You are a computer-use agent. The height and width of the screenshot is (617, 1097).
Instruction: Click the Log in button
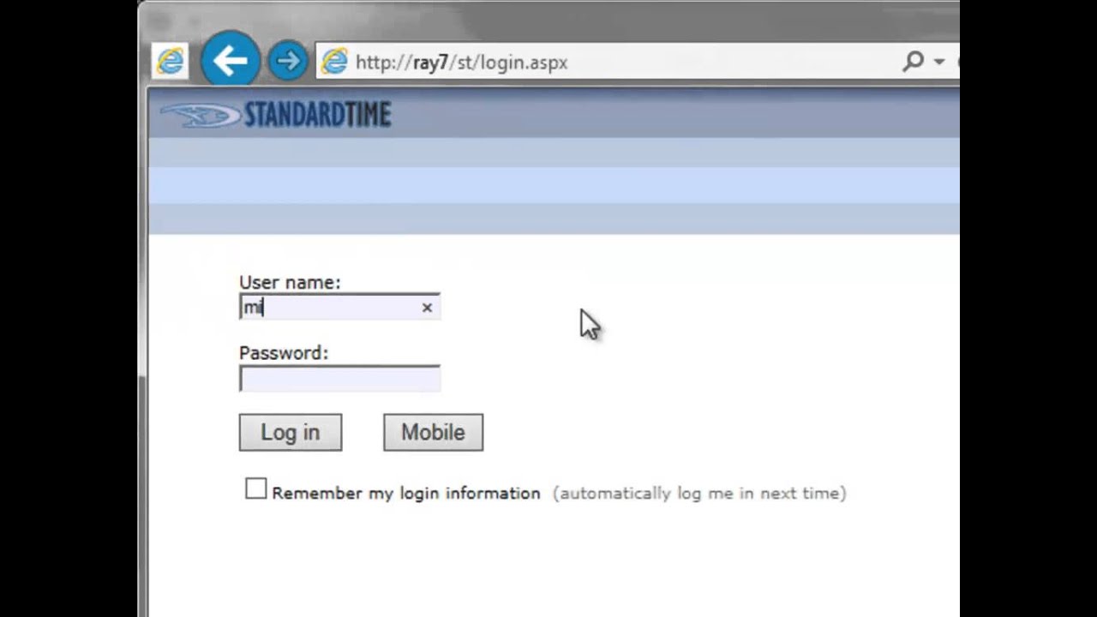pyautogui.click(x=291, y=433)
